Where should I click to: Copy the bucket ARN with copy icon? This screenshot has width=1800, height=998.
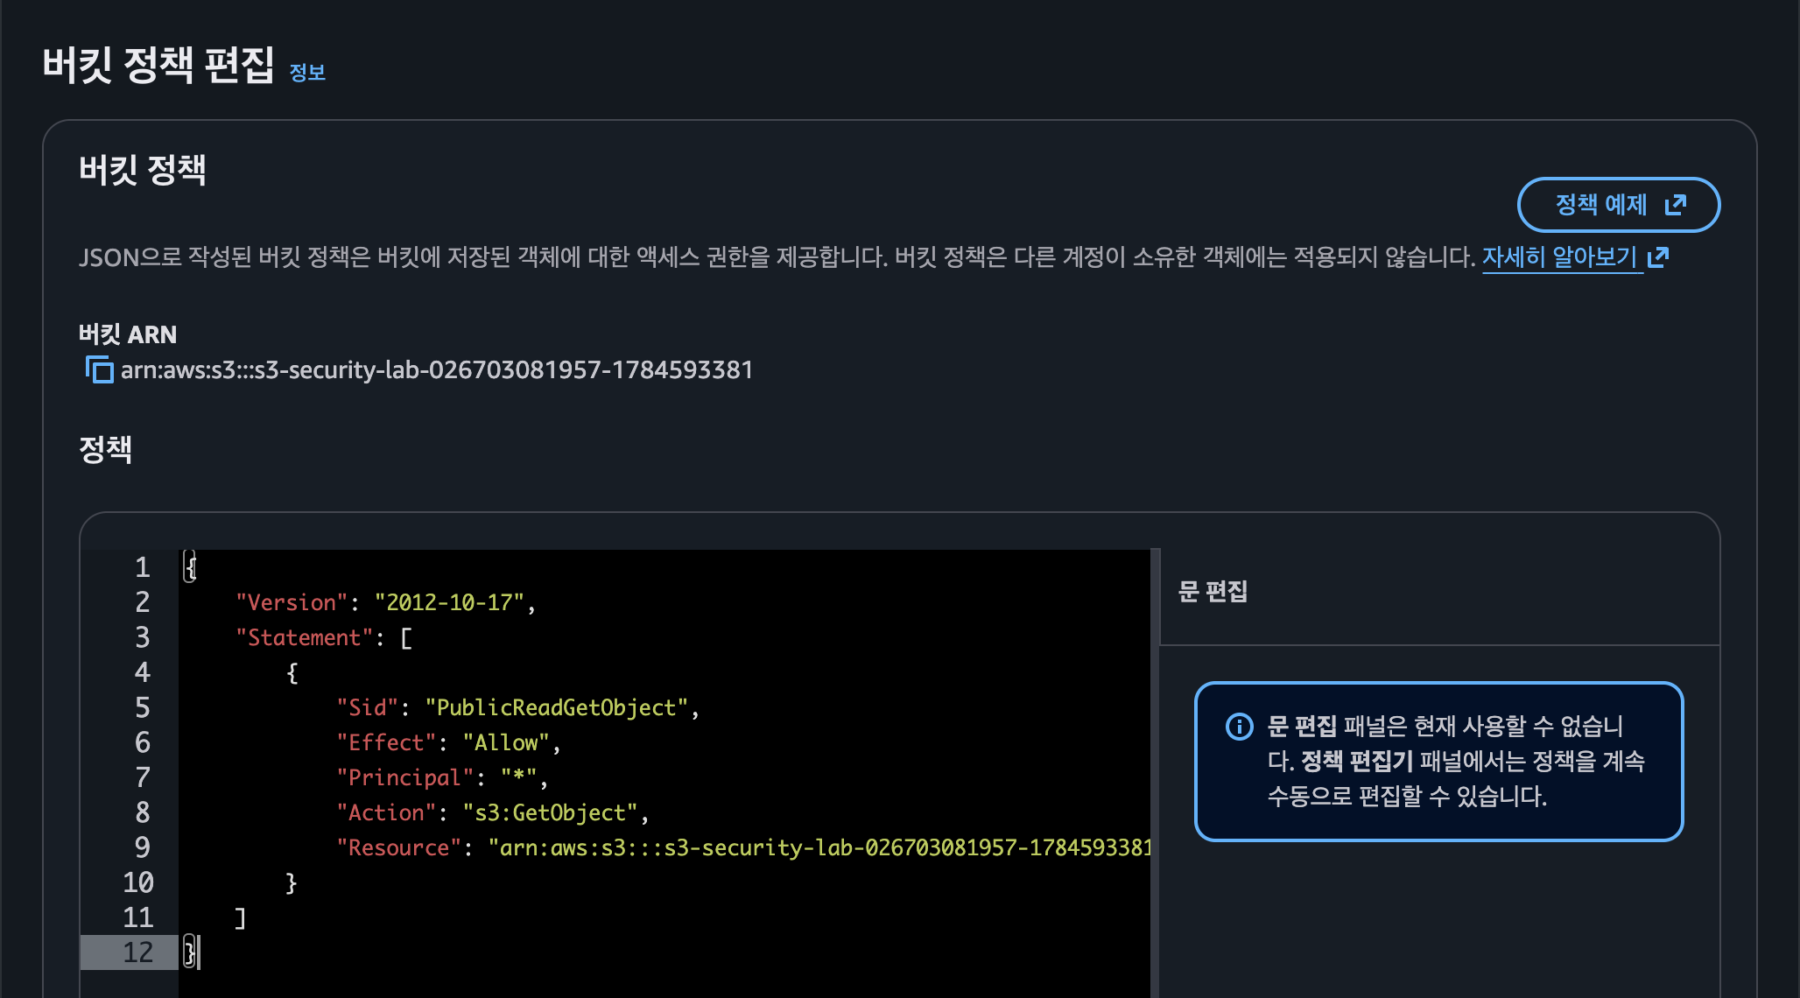(x=99, y=369)
